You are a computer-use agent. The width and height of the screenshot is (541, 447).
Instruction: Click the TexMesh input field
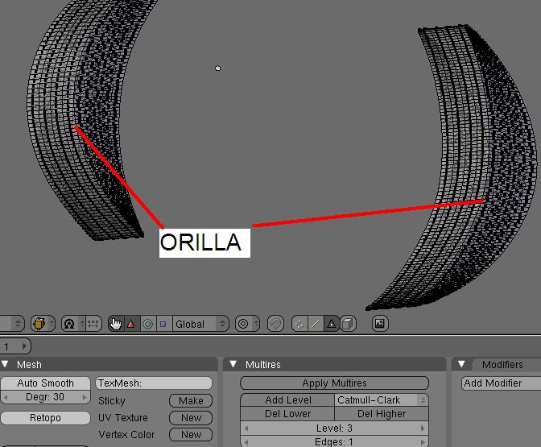click(x=154, y=383)
